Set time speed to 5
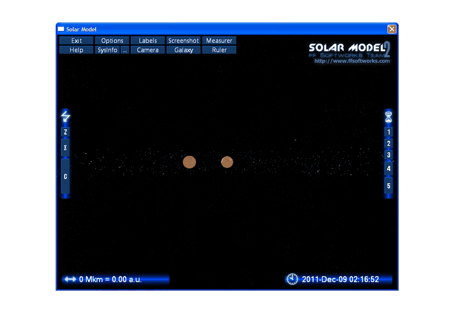 tap(388, 186)
